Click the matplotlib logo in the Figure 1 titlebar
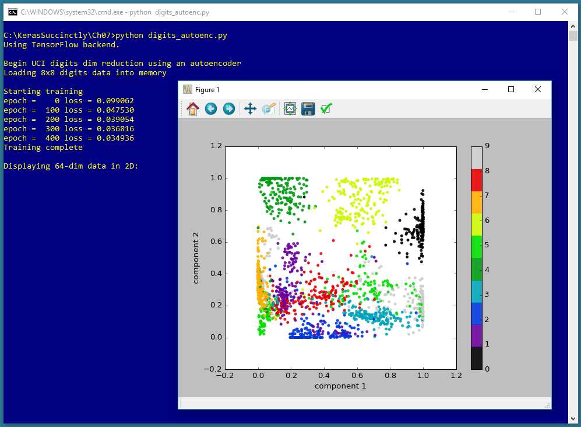Viewport: 581px width, 427px height. [x=188, y=89]
